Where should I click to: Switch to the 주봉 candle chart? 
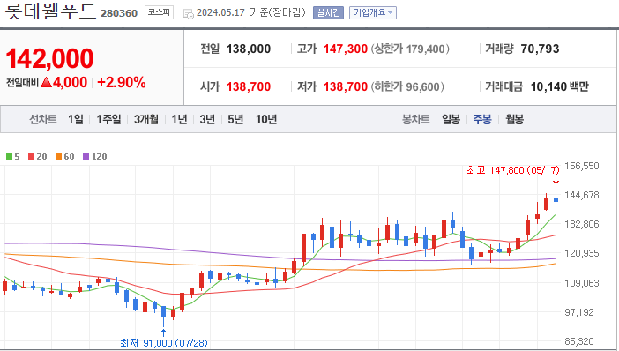[482, 119]
